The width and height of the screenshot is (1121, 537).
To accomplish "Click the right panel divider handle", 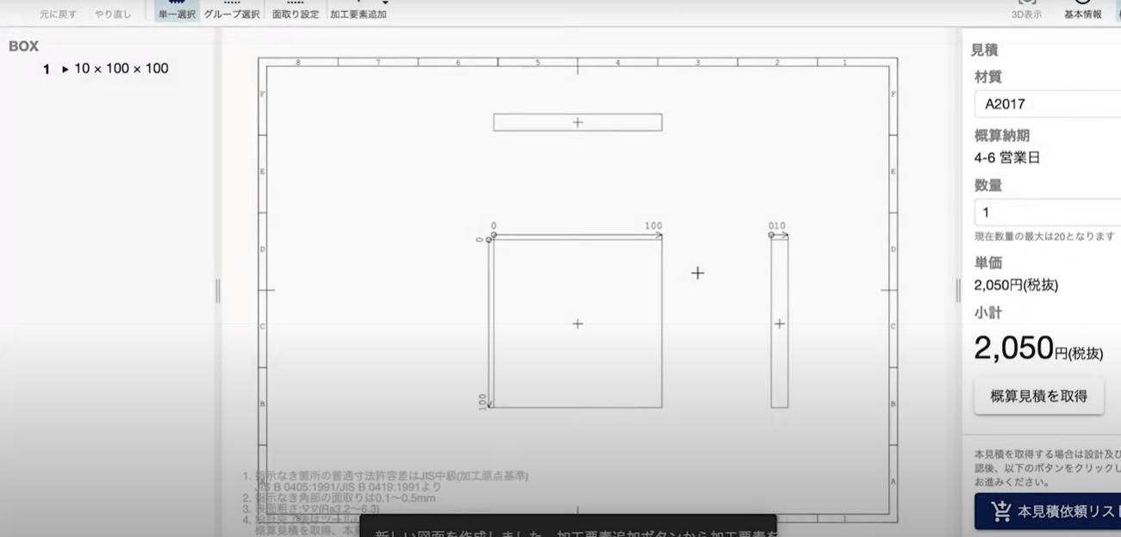I will click(958, 291).
